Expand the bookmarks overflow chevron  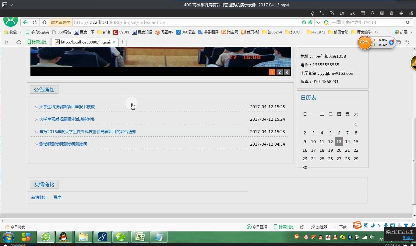point(376,32)
